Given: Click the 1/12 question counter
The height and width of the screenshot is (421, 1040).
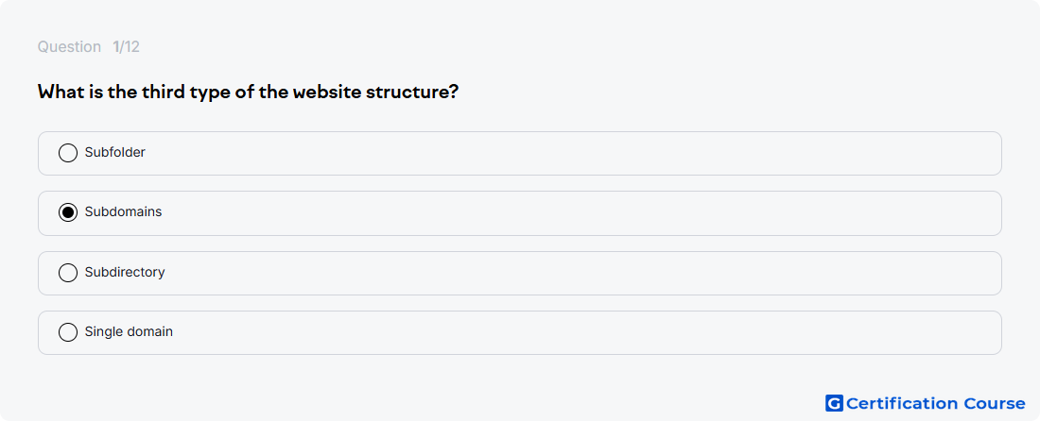Looking at the screenshot, I should pos(126,47).
